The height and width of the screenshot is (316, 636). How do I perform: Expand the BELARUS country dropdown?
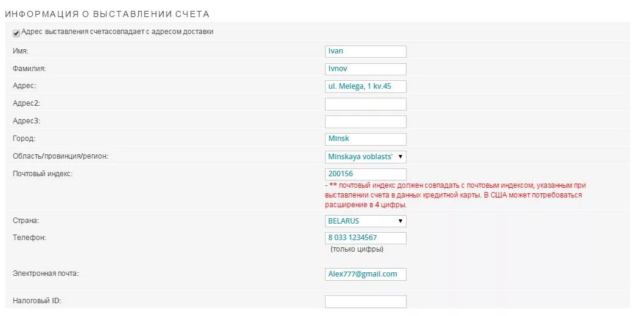point(365,221)
